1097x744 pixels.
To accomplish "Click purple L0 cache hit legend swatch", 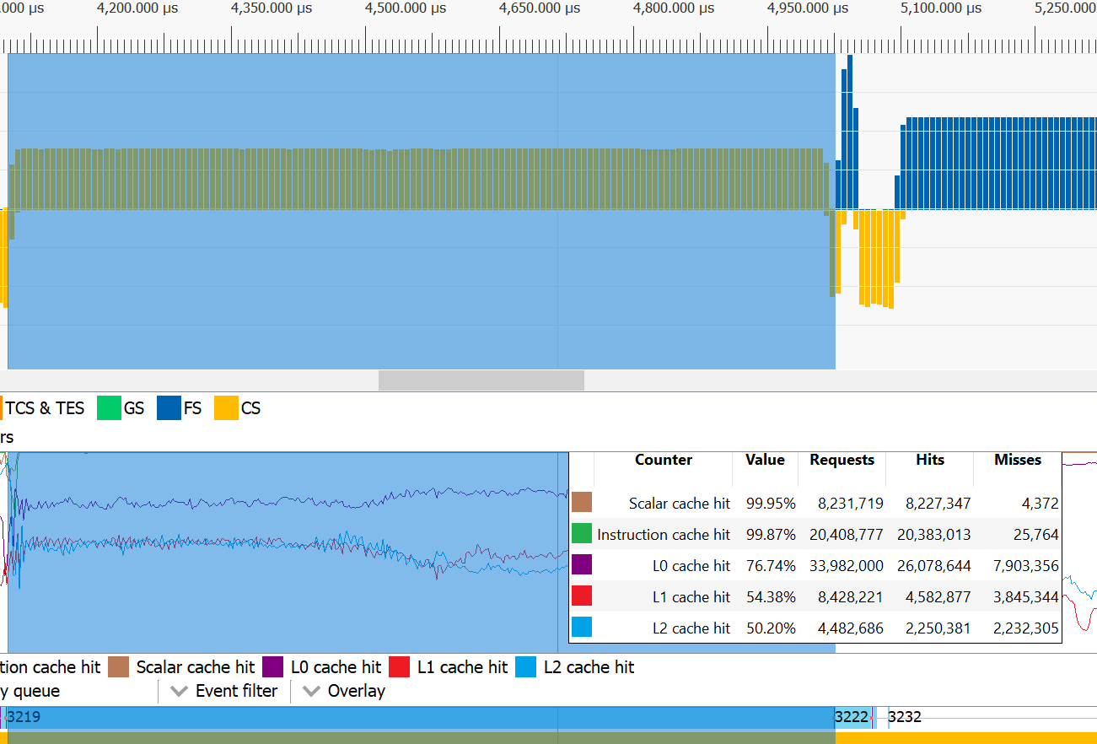I will pyautogui.click(x=273, y=667).
